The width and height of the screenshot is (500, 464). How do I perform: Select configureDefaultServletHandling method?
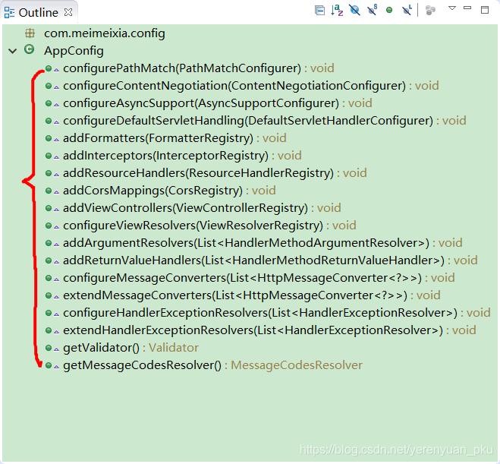tap(264, 121)
